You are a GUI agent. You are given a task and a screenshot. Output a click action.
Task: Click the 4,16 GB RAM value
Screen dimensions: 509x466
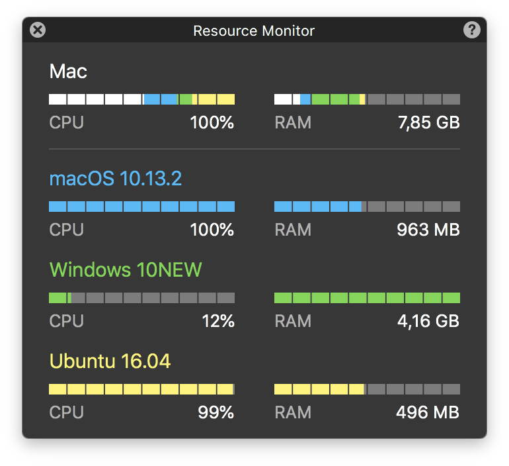tap(428, 321)
